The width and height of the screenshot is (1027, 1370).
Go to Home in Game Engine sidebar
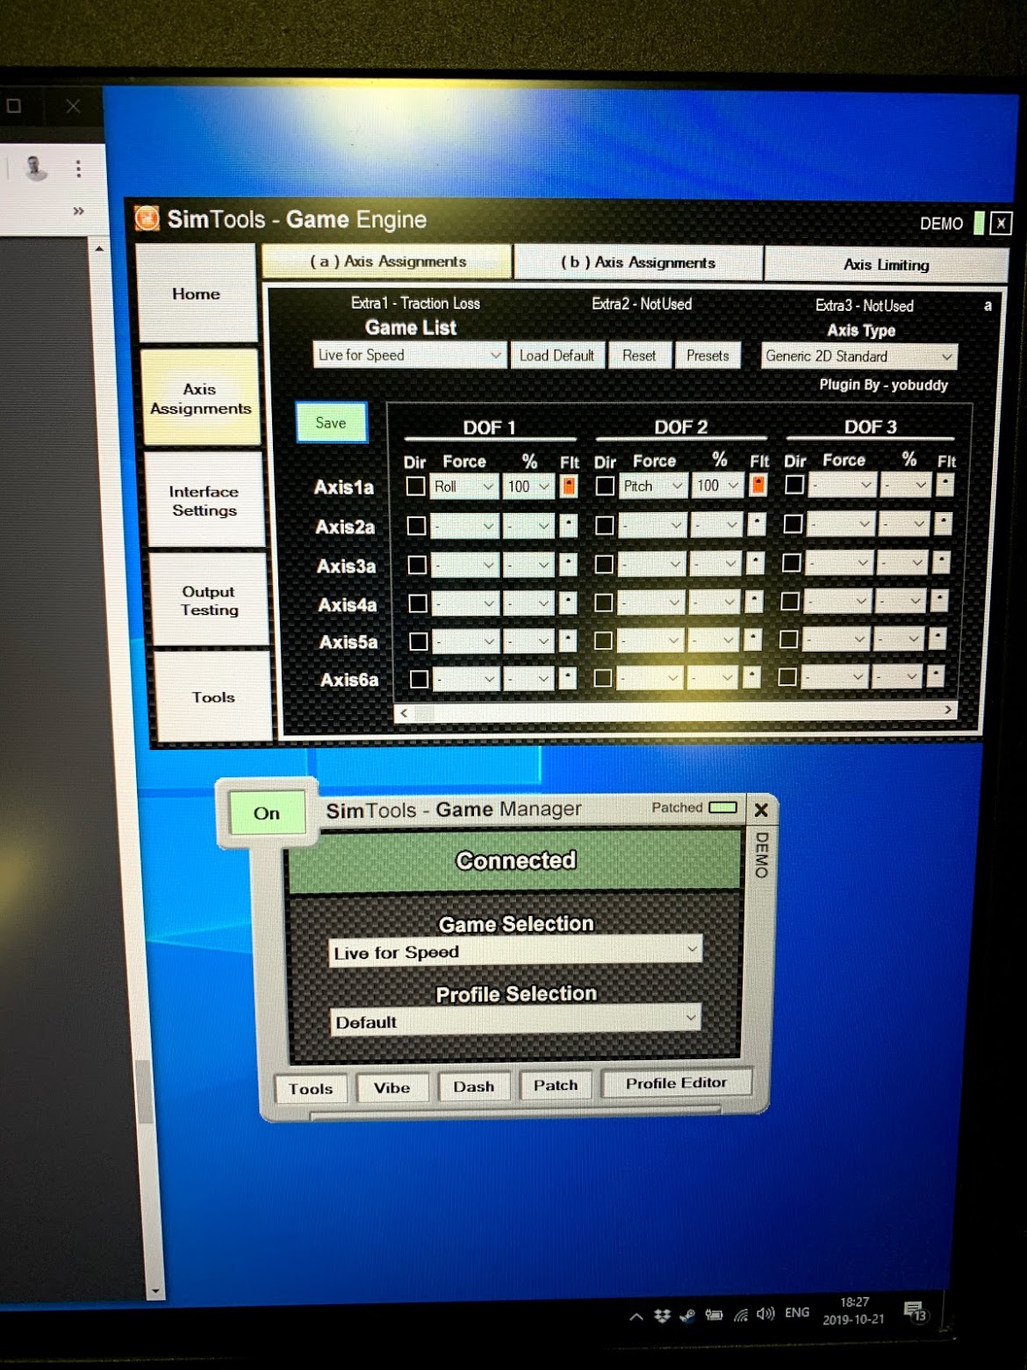[197, 293]
